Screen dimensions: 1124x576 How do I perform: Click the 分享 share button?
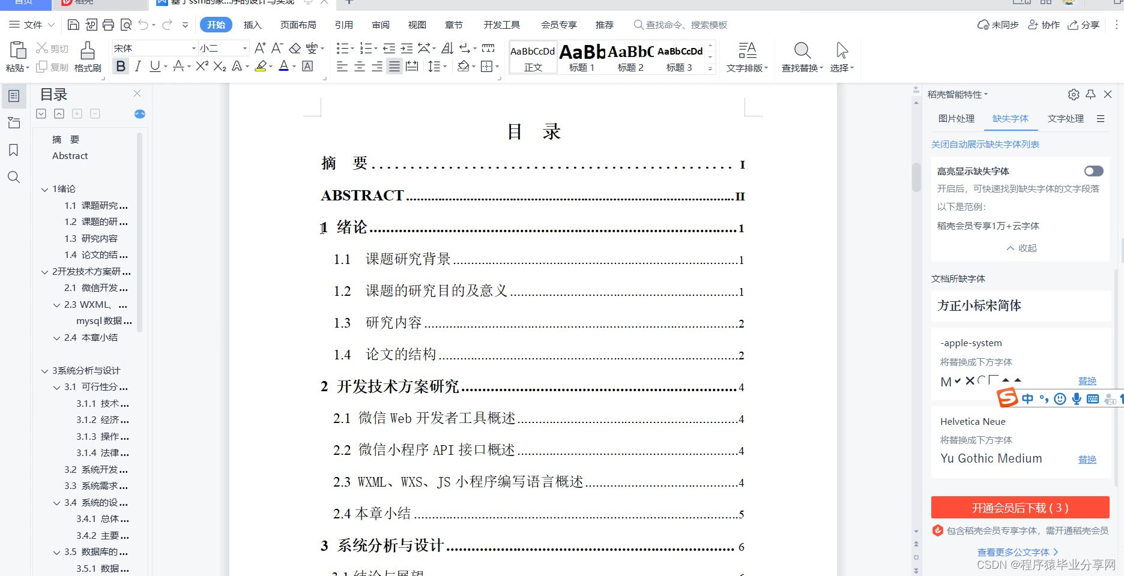1084,25
